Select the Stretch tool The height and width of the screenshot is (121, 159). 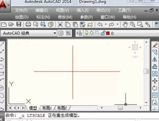click(x=155, y=103)
